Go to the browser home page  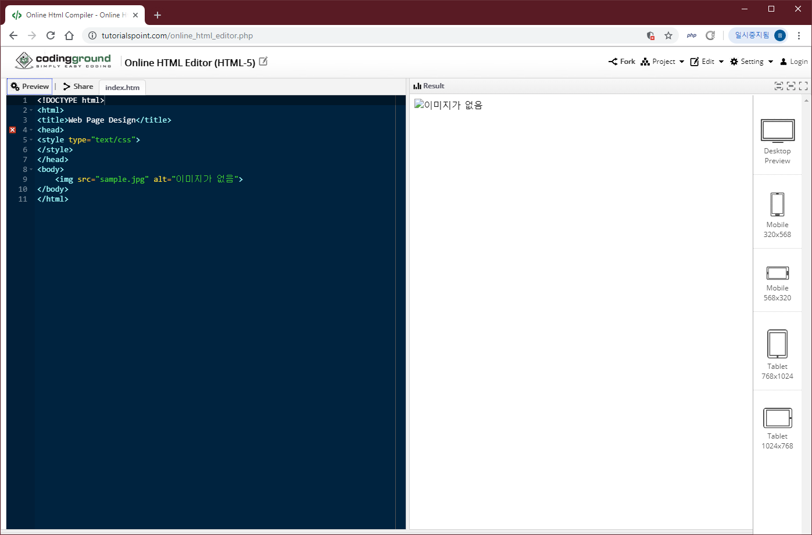69,35
